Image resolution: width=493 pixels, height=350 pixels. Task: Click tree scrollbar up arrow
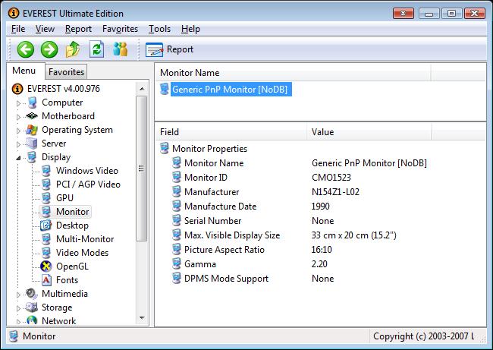[x=142, y=89]
